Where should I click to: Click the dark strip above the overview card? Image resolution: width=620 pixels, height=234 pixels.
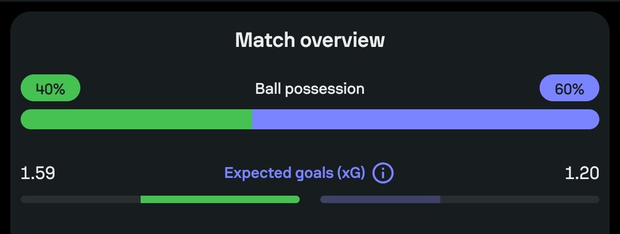click(x=310, y=5)
